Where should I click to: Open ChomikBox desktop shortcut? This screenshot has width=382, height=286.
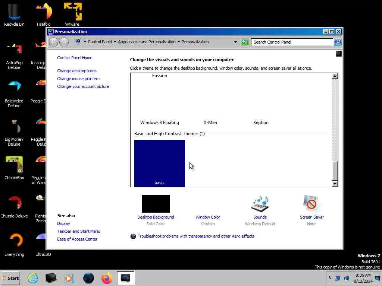tap(14, 168)
